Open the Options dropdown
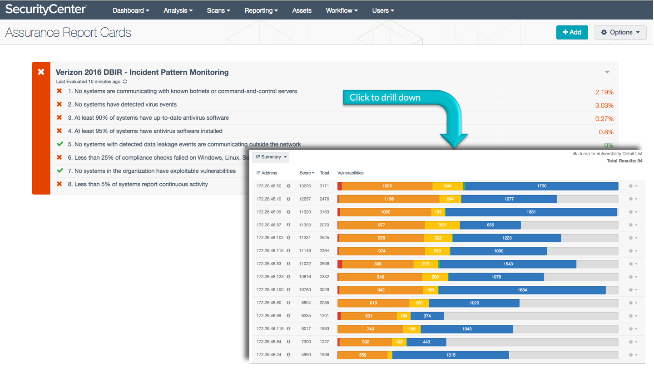Viewport: 654px width, 372px height. tap(620, 32)
